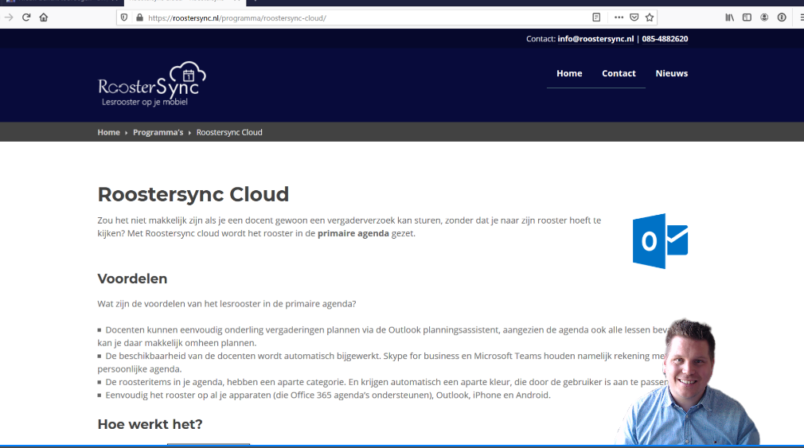Image resolution: width=804 pixels, height=448 pixels.
Task: Open page actions three-dot menu
Action: (x=619, y=18)
